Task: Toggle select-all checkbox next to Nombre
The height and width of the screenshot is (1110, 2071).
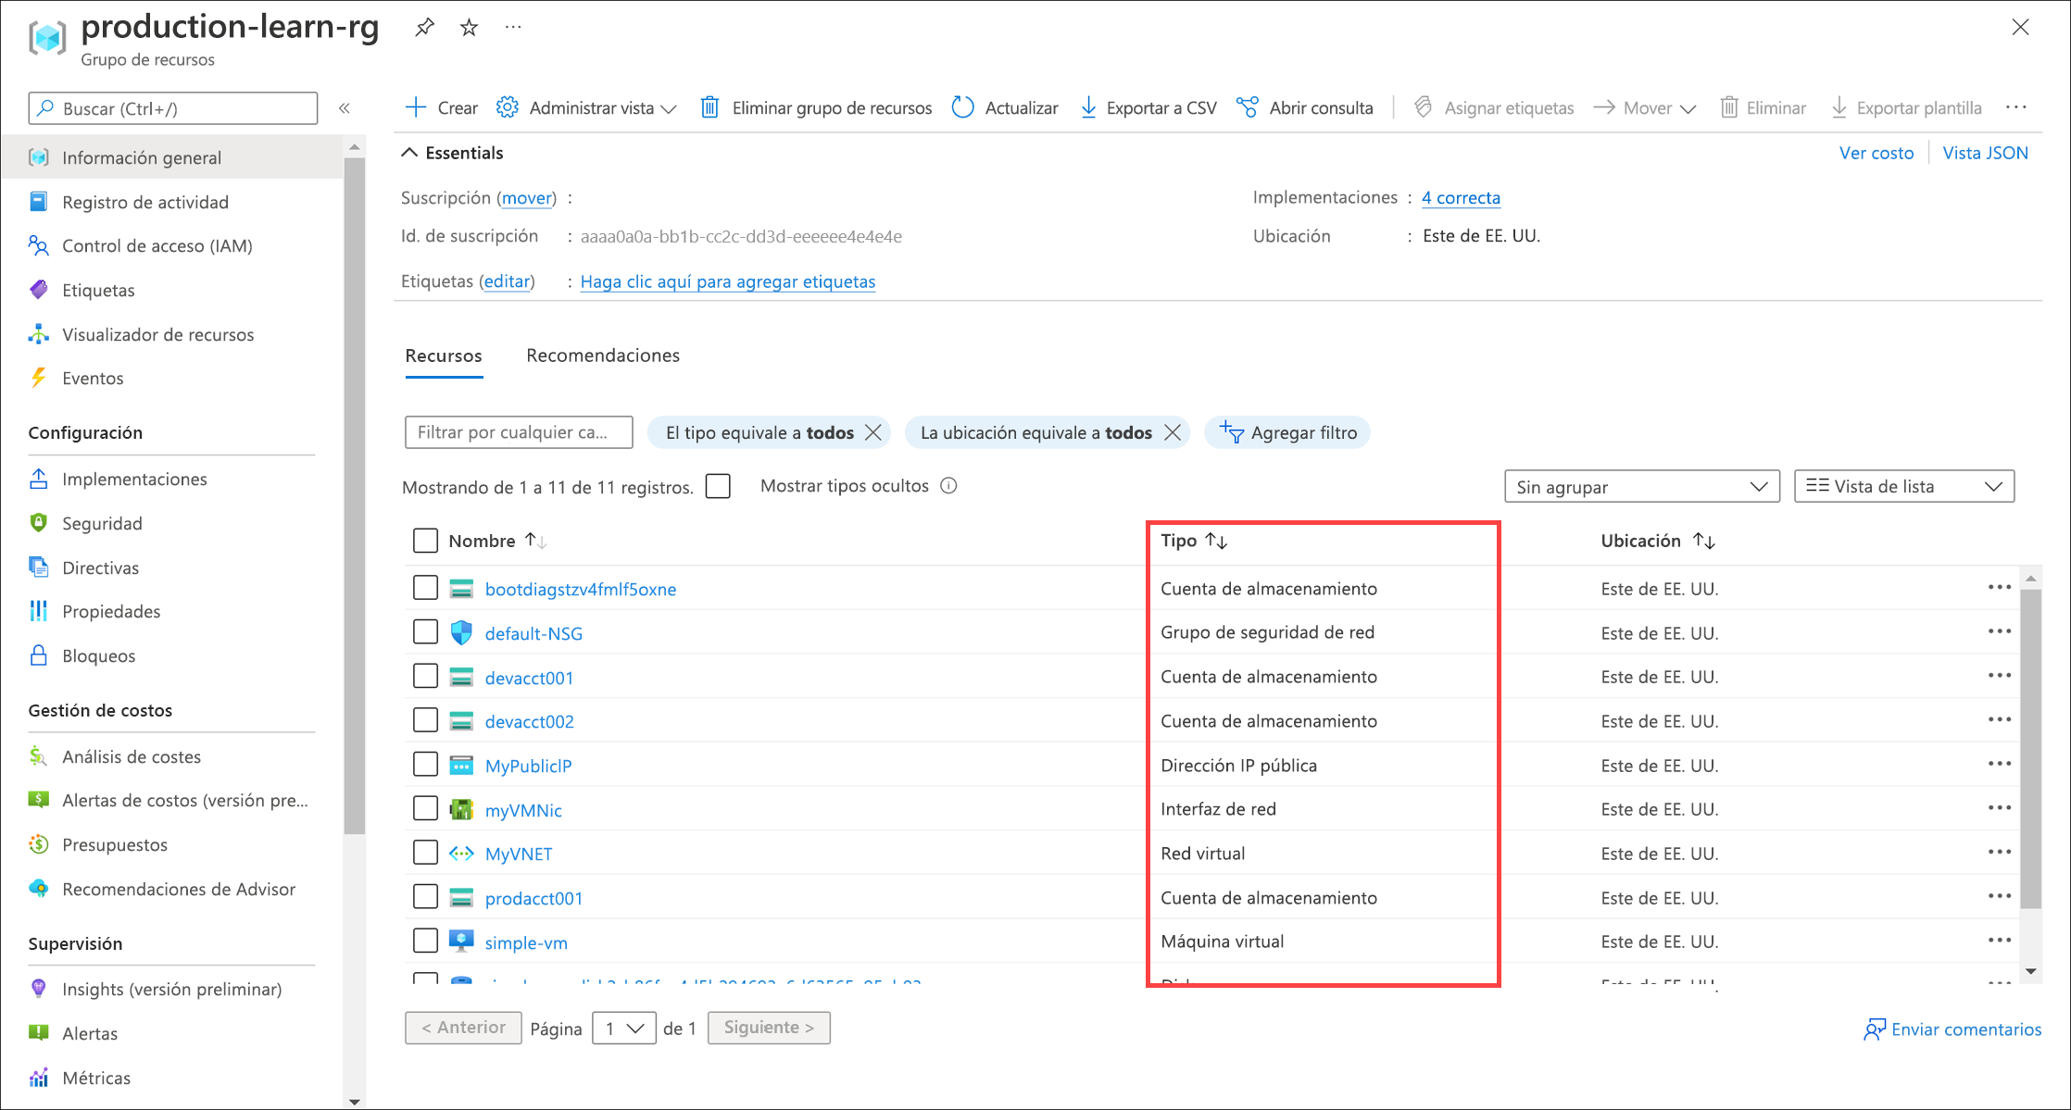Action: [425, 541]
